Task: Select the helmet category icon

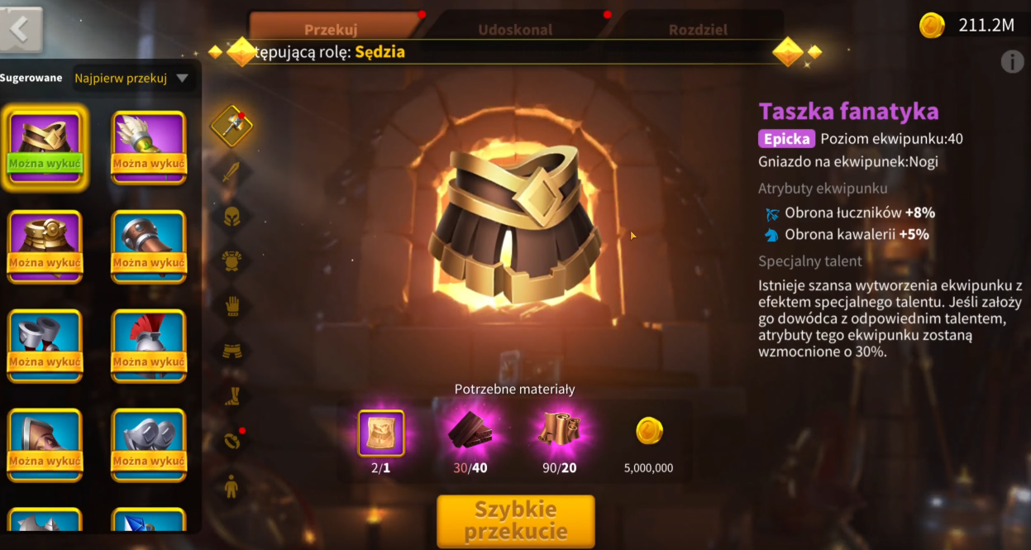Action: pos(231,217)
